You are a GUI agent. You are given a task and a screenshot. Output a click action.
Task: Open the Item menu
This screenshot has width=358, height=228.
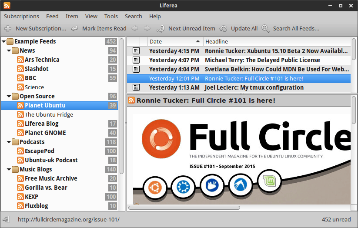tap(72, 17)
